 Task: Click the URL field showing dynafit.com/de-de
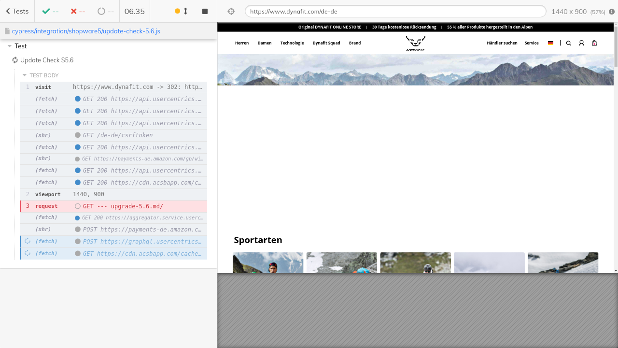pos(395,11)
